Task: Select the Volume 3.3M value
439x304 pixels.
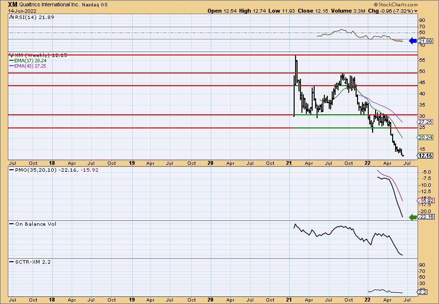Action: coord(348,11)
